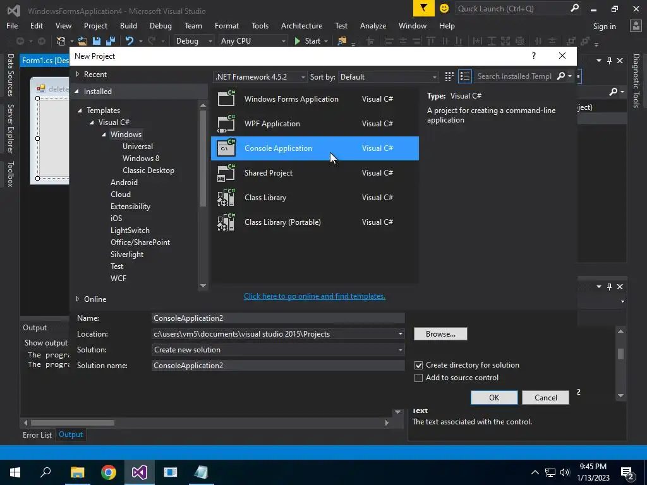This screenshot has width=647, height=485.
Task: Click the Open File toolbar icon
Action: (83, 41)
